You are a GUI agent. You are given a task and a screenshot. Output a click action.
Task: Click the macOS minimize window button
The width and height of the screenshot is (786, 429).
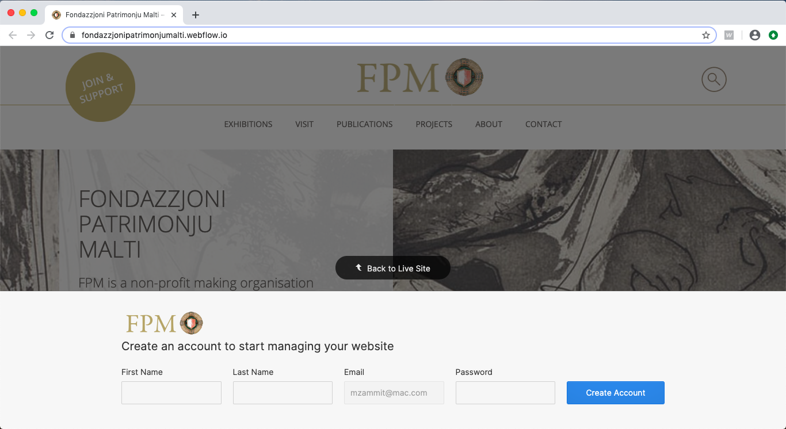point(22,13)
